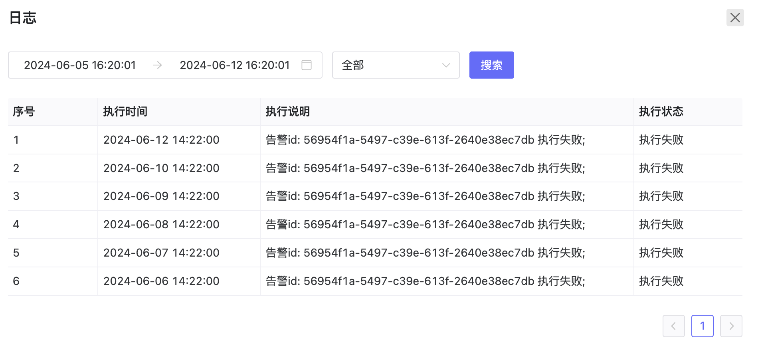The image size is (760, 340).
Task: Edit end date 2024-06-12 16:20:01
Action: [x=234, y=65]
